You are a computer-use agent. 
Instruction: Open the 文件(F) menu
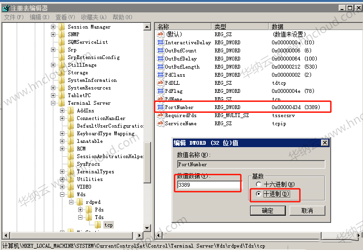pyautogui.click(x=14, y=17)
